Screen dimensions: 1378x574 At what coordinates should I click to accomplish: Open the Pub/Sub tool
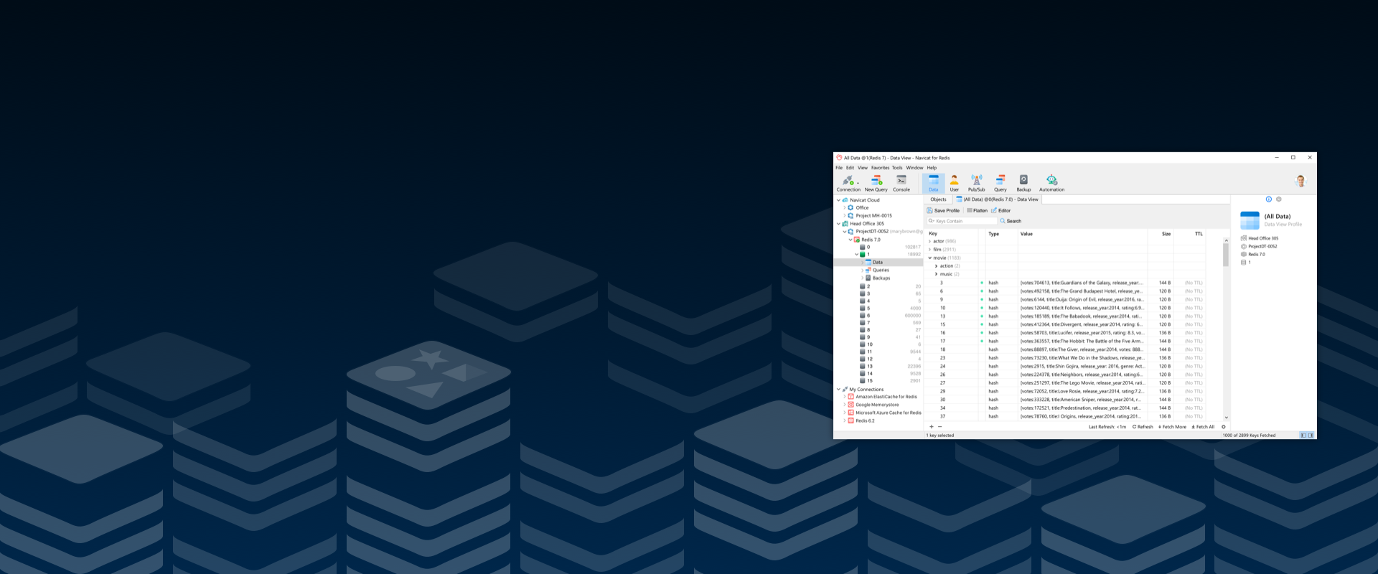pos(976,183)
